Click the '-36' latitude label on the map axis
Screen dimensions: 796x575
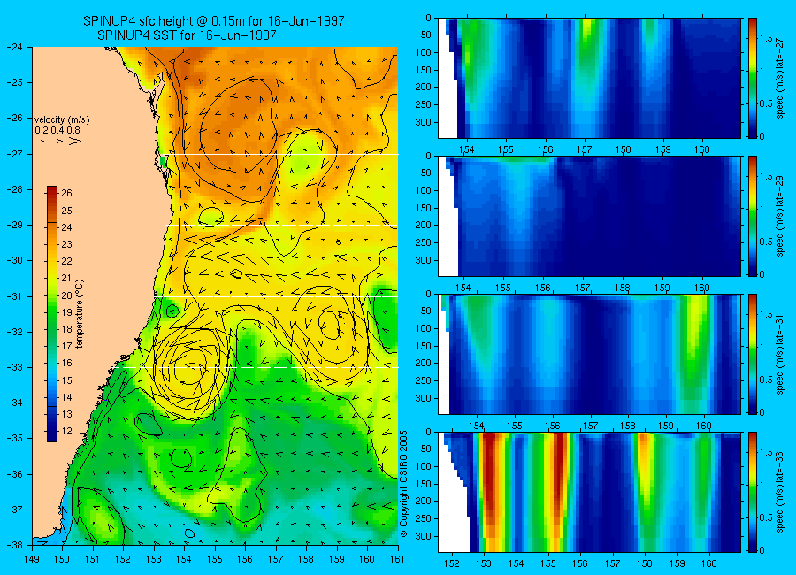[14, 474]
